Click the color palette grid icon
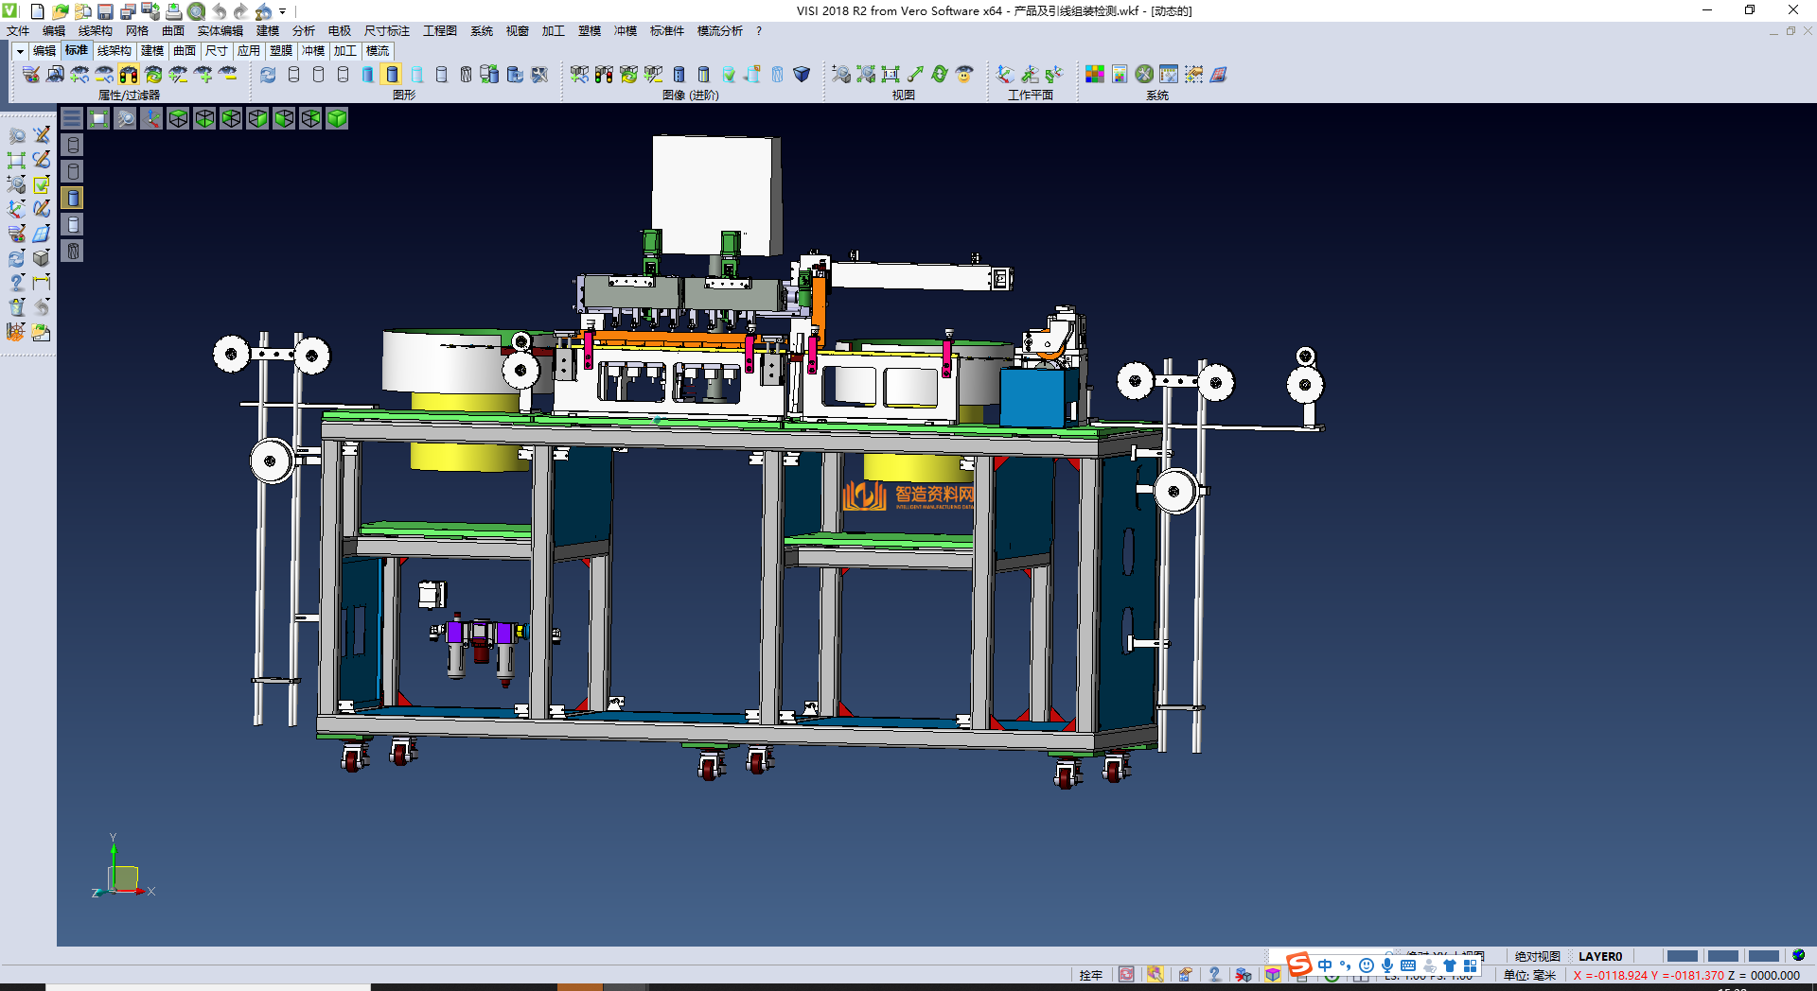This screenshot has width=1817, height=991. click(x=1094, y=74)
